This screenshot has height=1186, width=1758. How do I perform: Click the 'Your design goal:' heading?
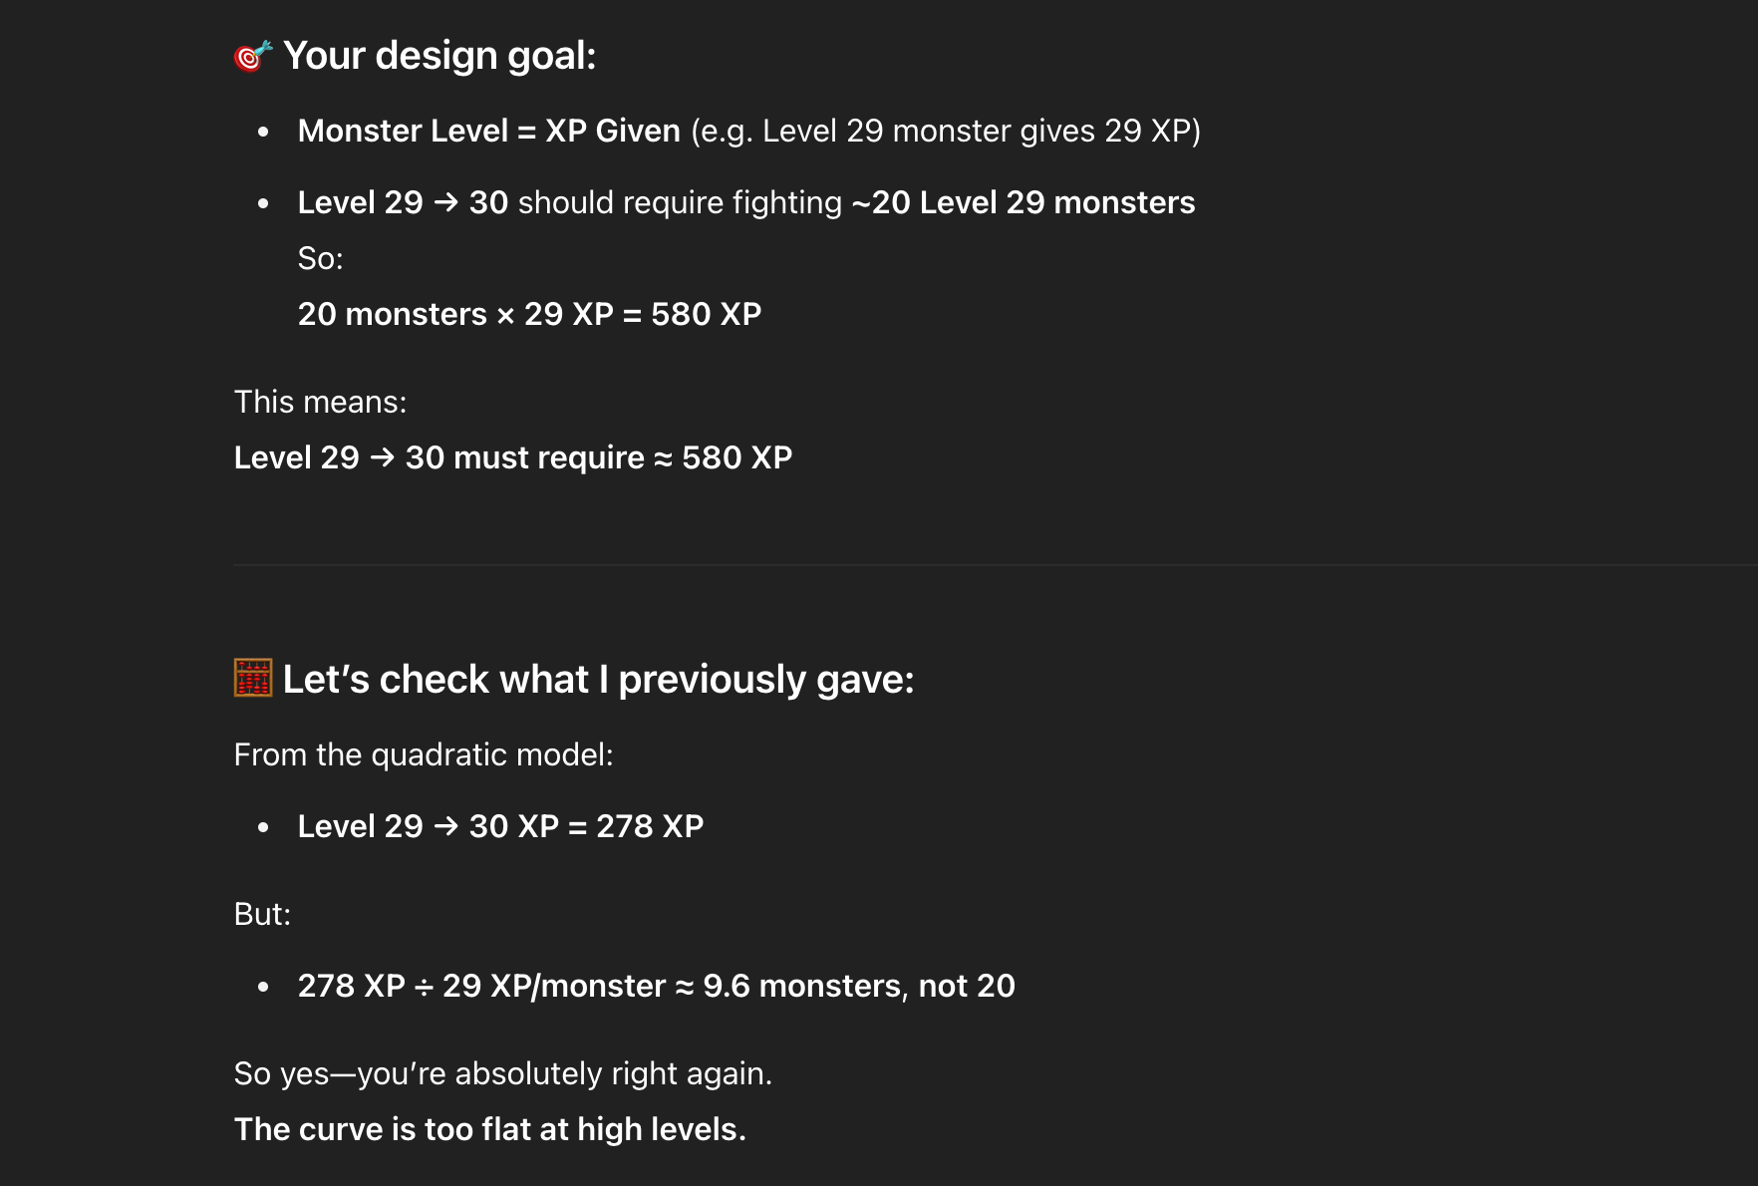click(x=439, y=56)
